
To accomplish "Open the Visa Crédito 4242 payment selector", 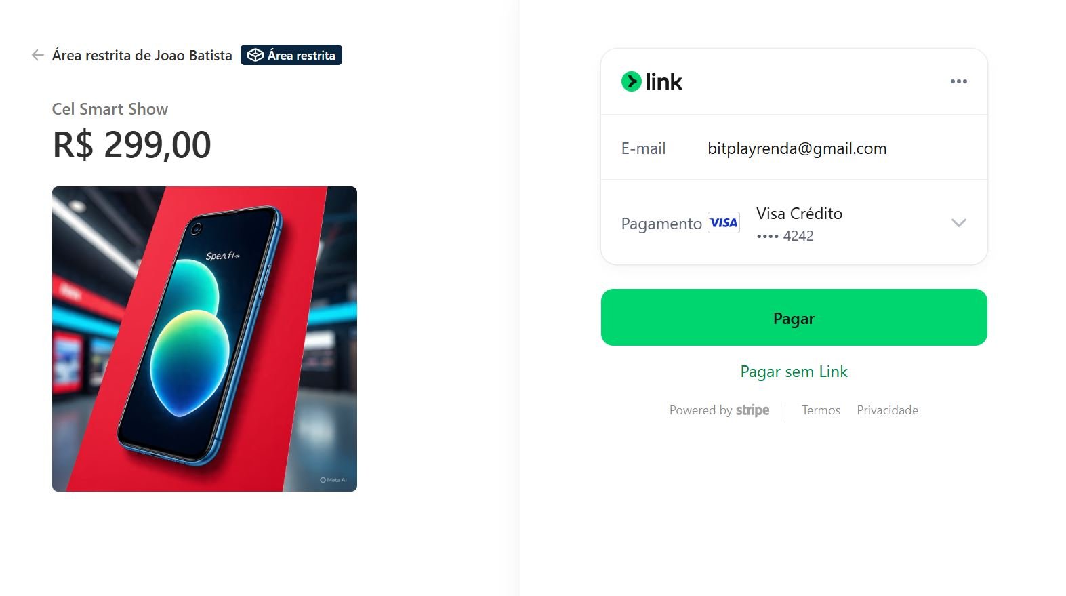I will (799, 224).
